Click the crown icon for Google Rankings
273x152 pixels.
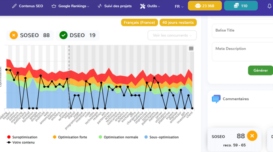54,6
